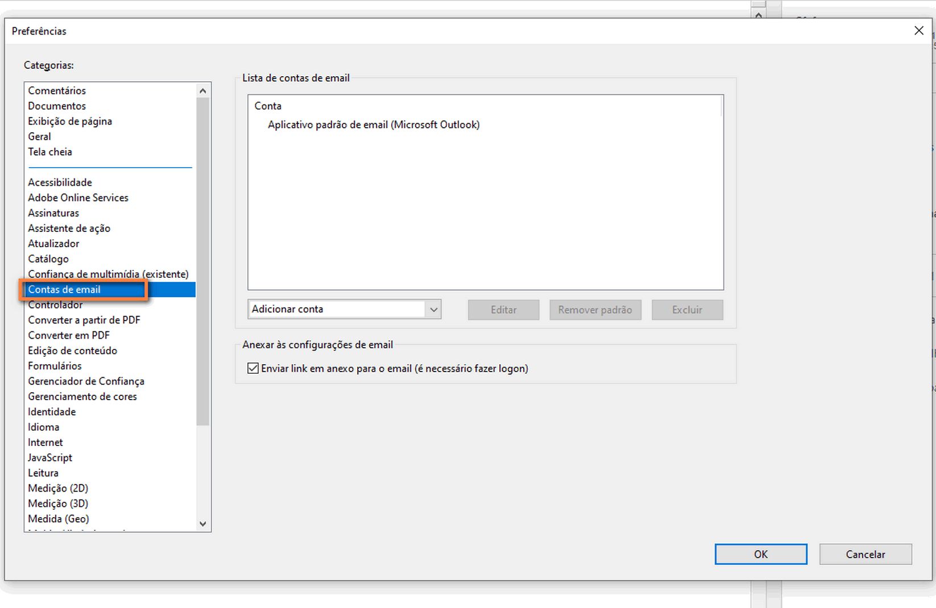Screen dimensions: 936x608
Task: Open the Controlador category
Action: click(55, 305)
